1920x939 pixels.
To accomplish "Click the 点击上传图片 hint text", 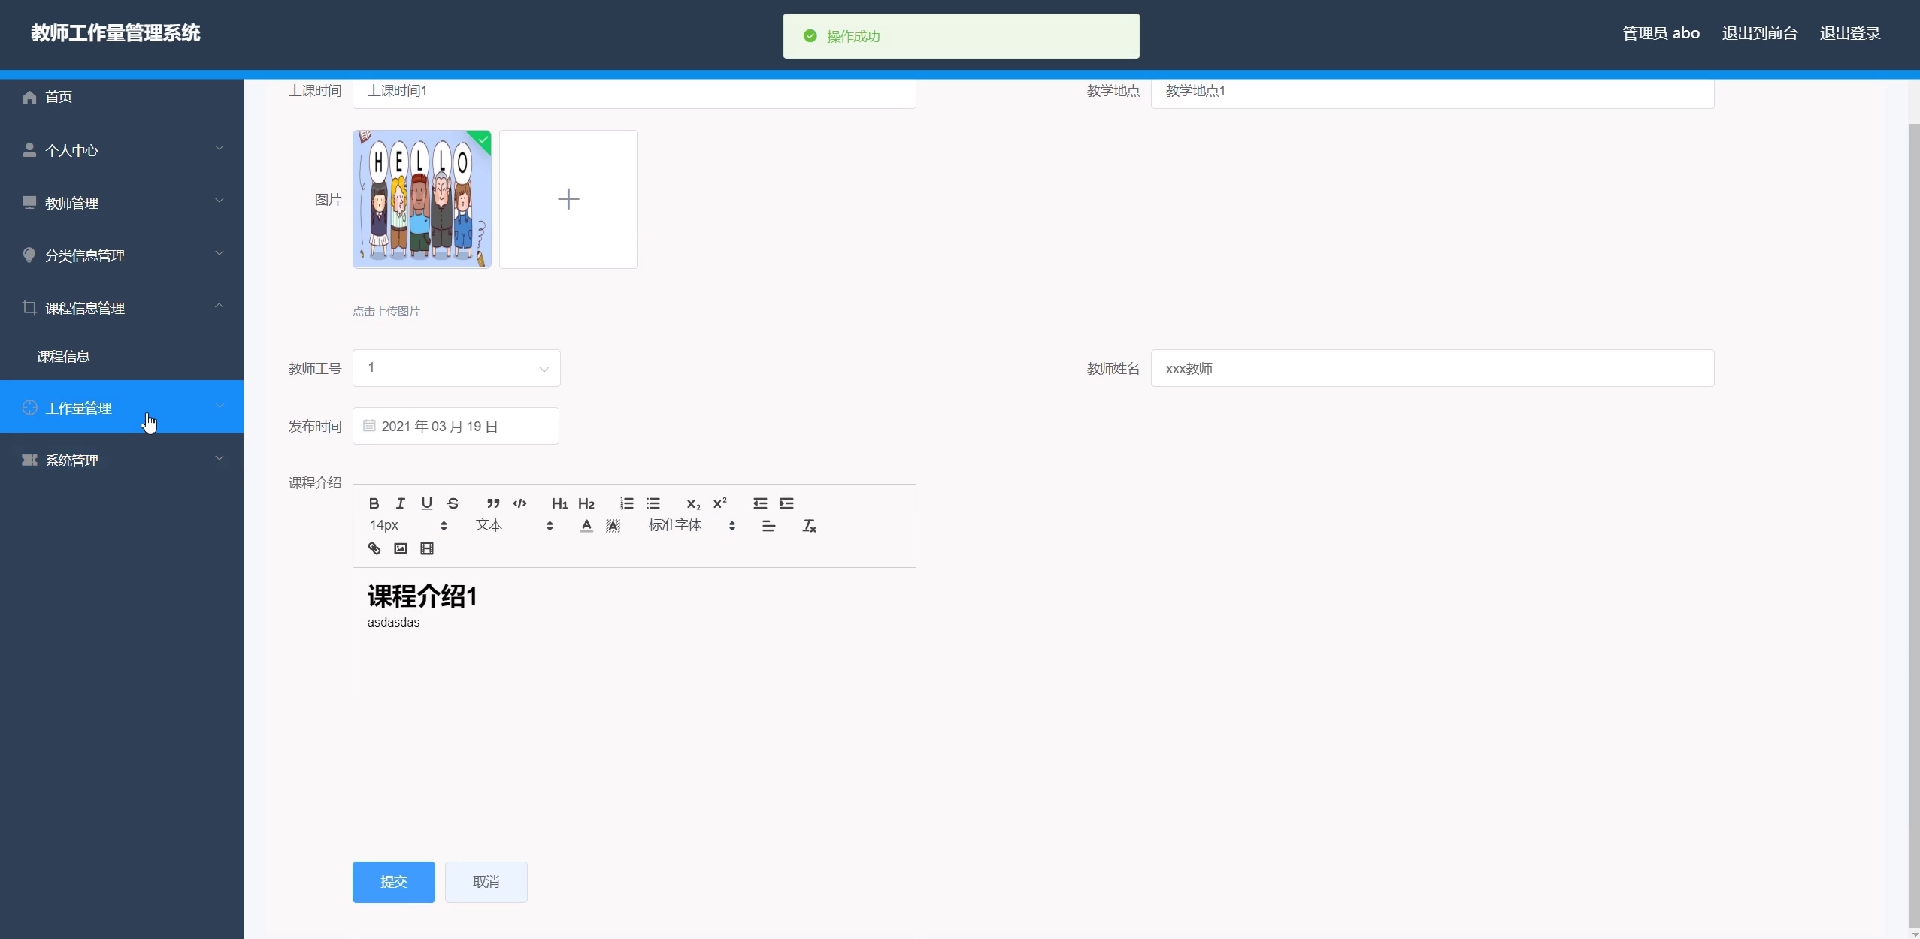I will pos(386,312).
